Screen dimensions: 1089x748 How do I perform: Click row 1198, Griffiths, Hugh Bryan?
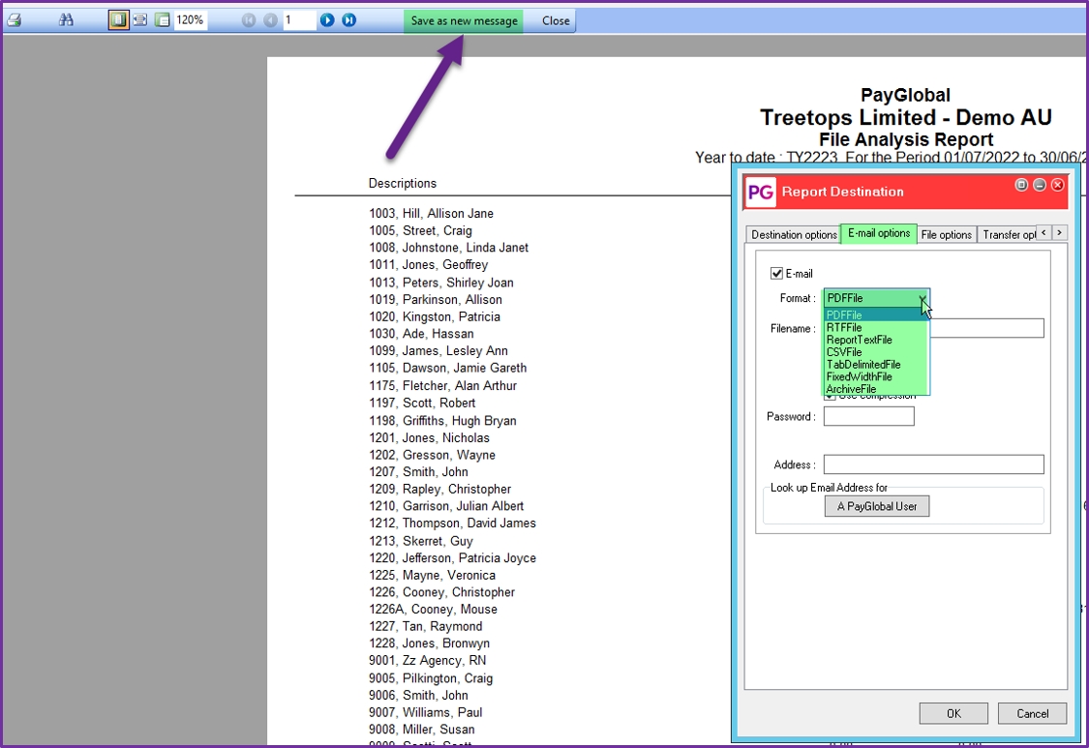click(442, 421)
